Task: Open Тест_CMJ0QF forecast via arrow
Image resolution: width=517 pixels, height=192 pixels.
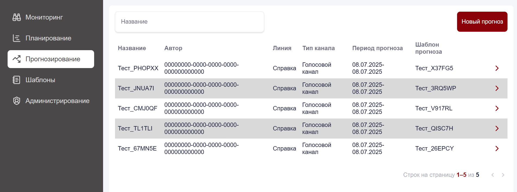Action: click(x=497, y=108)
